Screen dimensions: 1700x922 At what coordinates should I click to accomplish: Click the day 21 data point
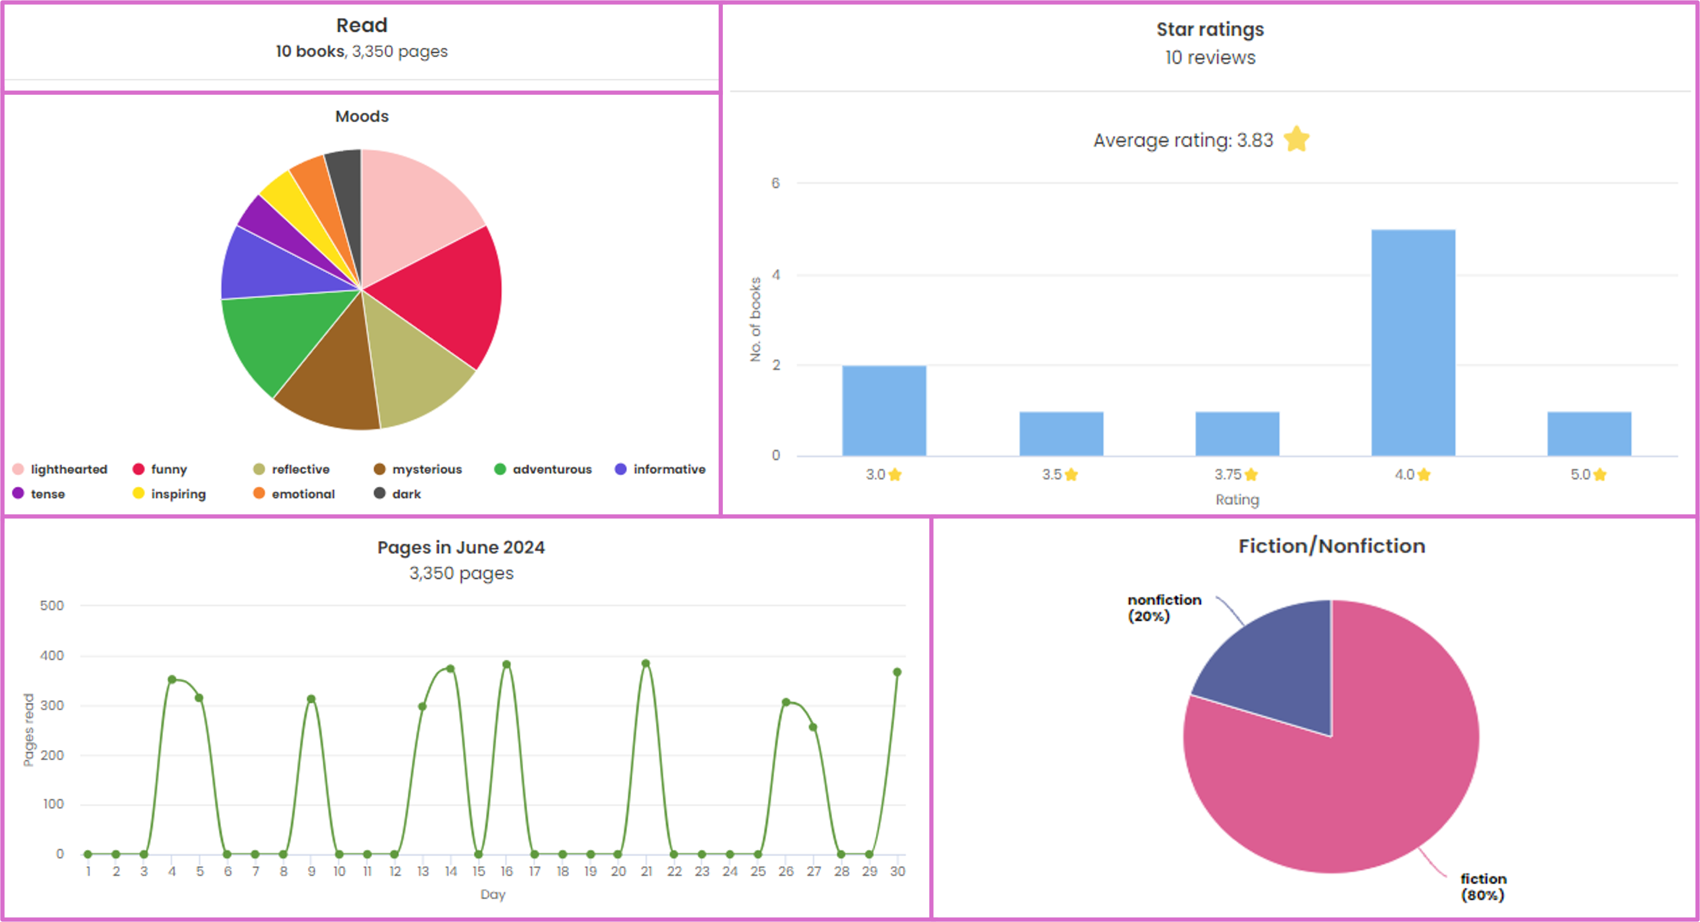point(645,664)
